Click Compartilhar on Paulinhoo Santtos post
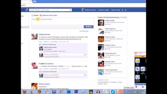The width and height of the screenshot is (167, 94). point(54,69)
